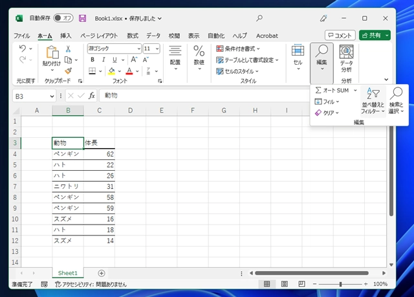414x297 pixels.
Task: Click the cut scissors icon
Action: (68, 49)
